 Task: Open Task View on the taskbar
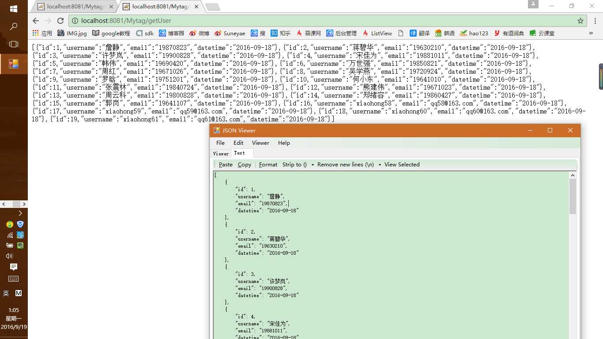click(x=14, y=44)
